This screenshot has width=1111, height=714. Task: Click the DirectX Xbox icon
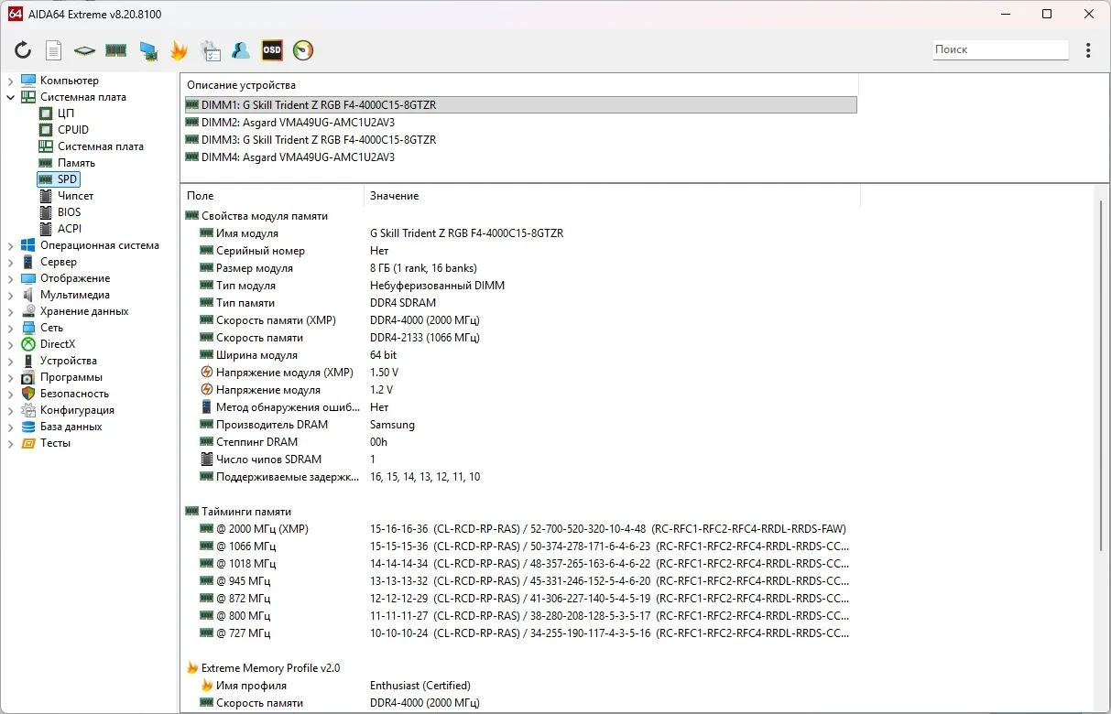(28, 344)
